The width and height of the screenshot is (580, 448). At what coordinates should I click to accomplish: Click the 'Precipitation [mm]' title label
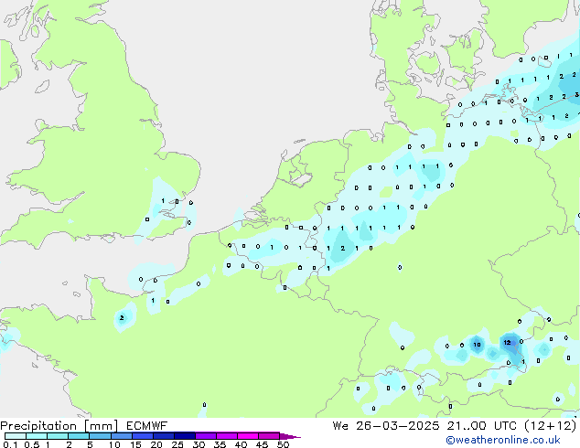point(59,426)
